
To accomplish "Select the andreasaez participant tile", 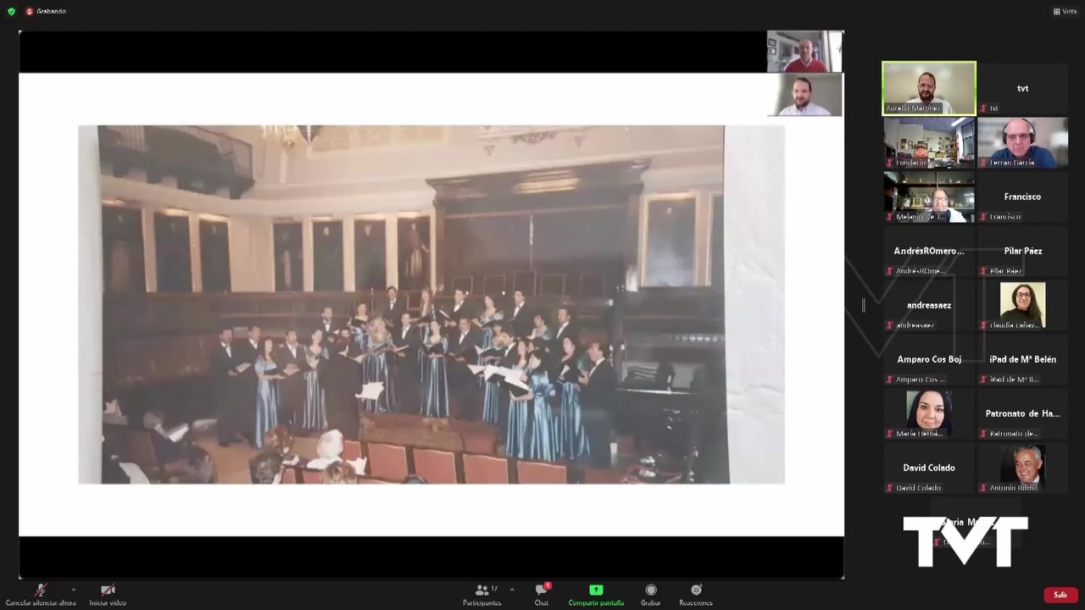I will point(929,305).
